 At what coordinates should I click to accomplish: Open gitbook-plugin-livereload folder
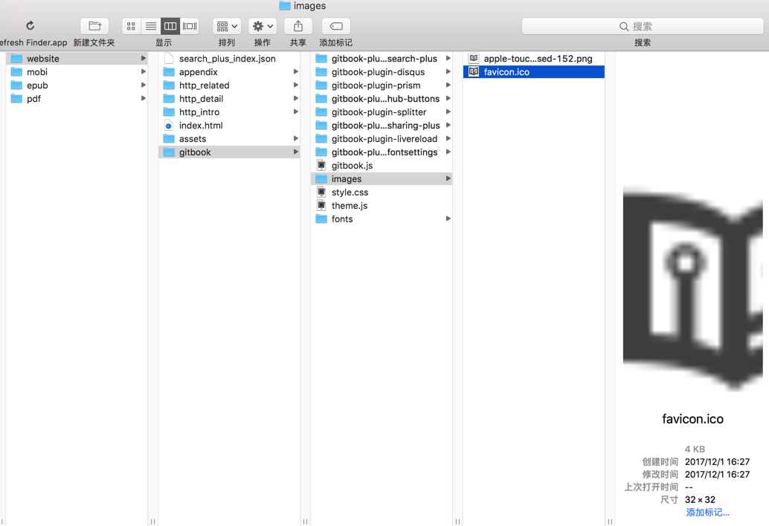pyautogui.click(x=382, y=139)
